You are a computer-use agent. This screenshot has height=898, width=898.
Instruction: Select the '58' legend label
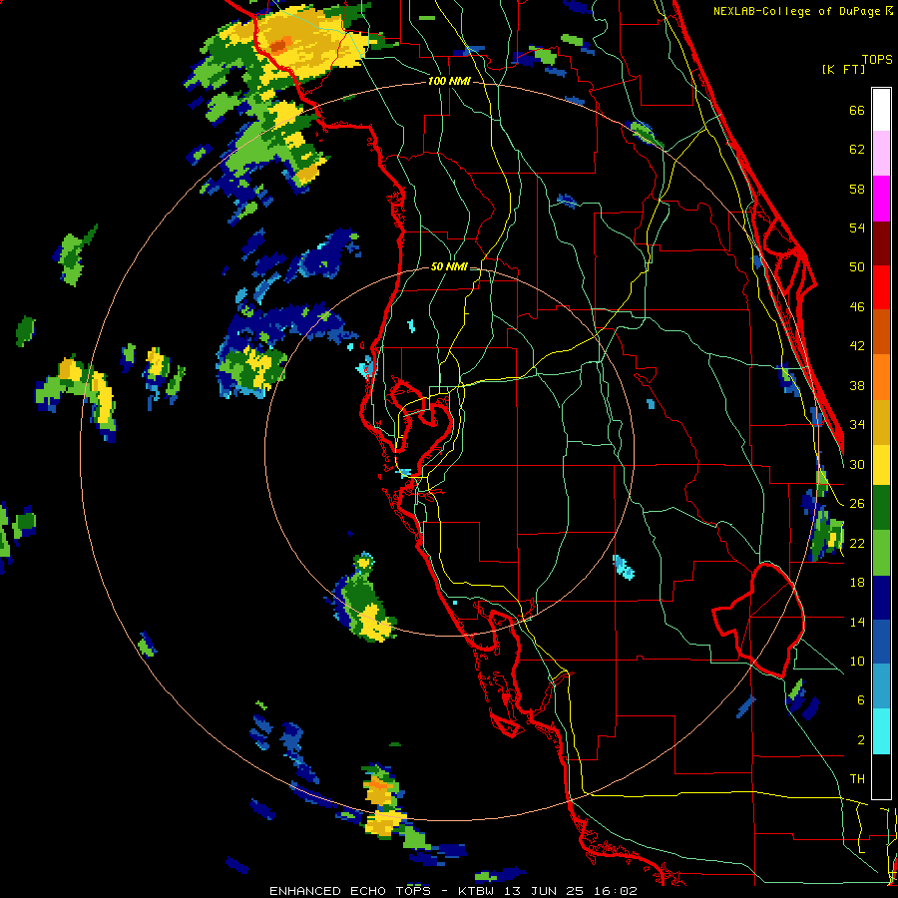[857, 189]
